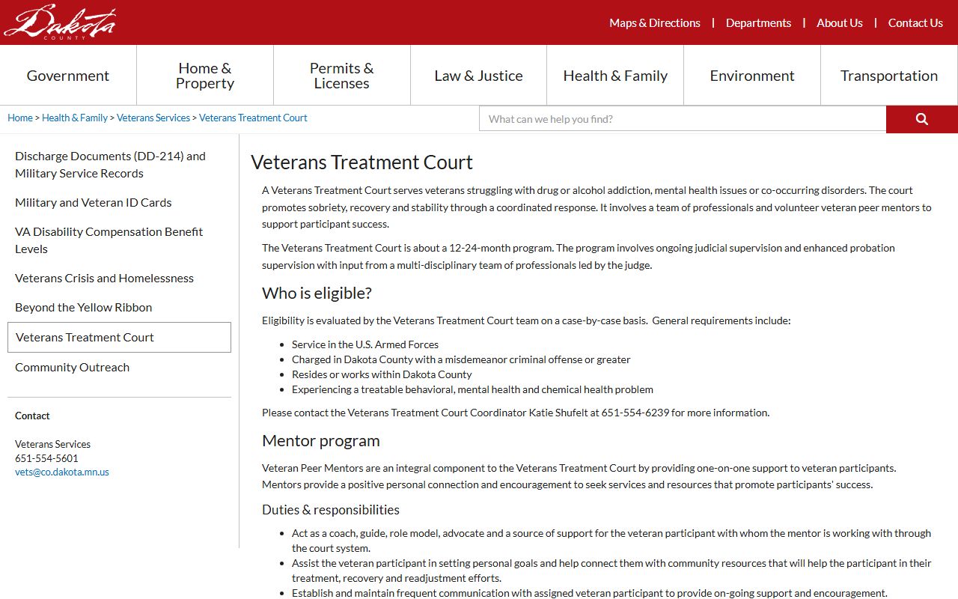Click the red search magnifier button

pyautogui.click(x=922, y=119)
